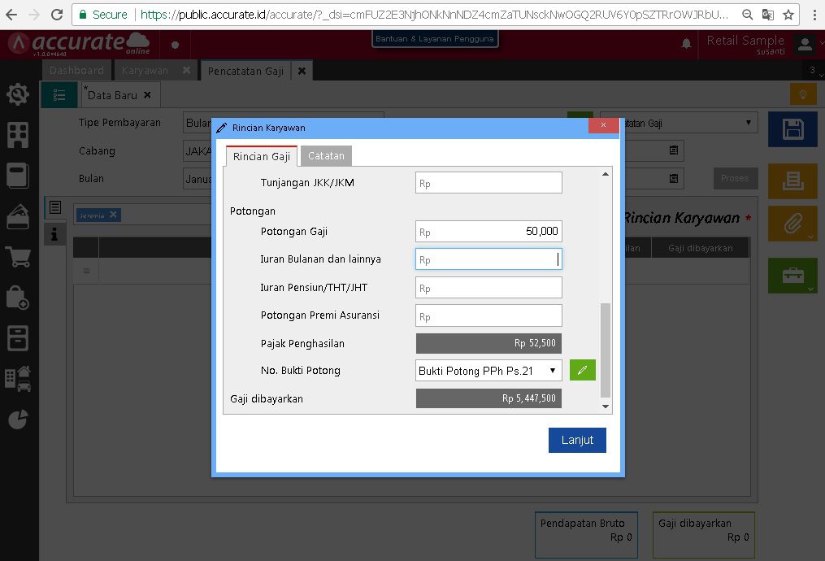Open the Settings gear in the sidebar

click(16, 93)
